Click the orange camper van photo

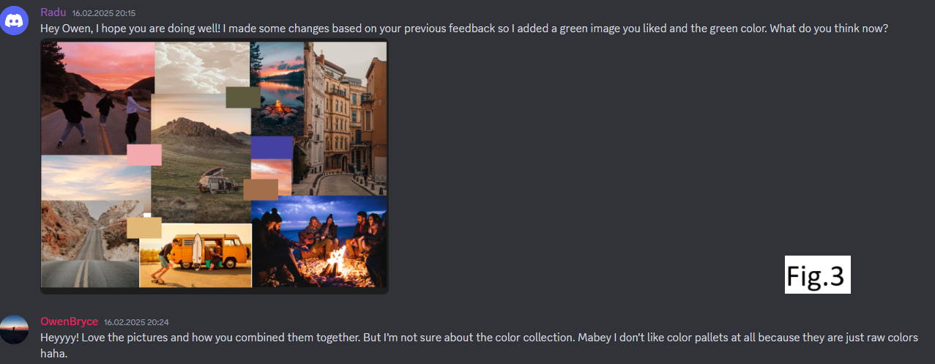[198, 256]
